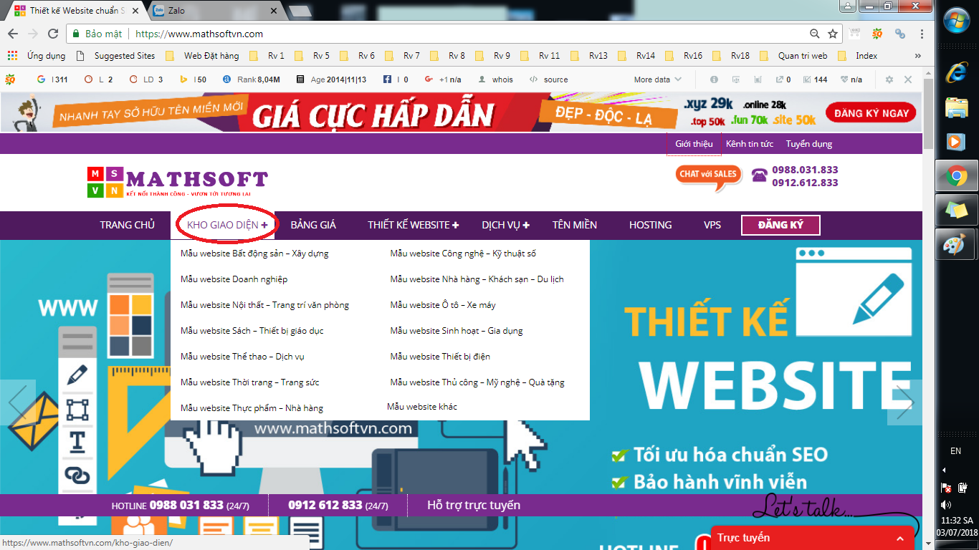Click the Alexa Rank 8,04M indicator

click(x=252, y=79)
